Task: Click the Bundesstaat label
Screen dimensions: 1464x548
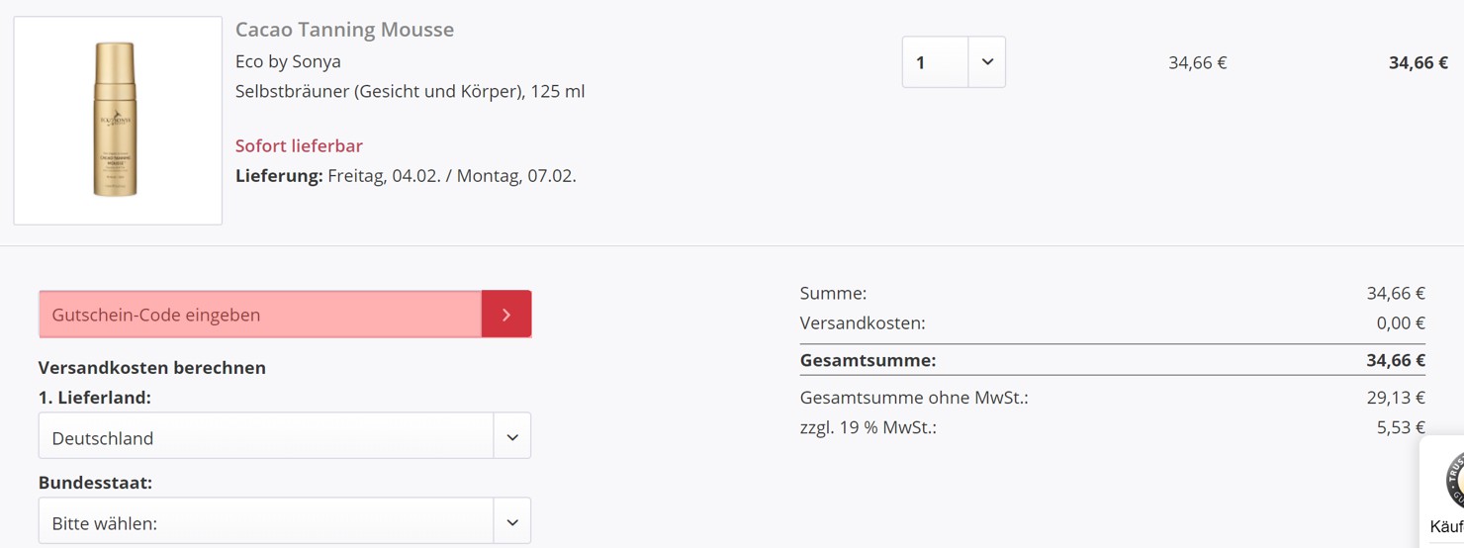Action: (95, 483)
